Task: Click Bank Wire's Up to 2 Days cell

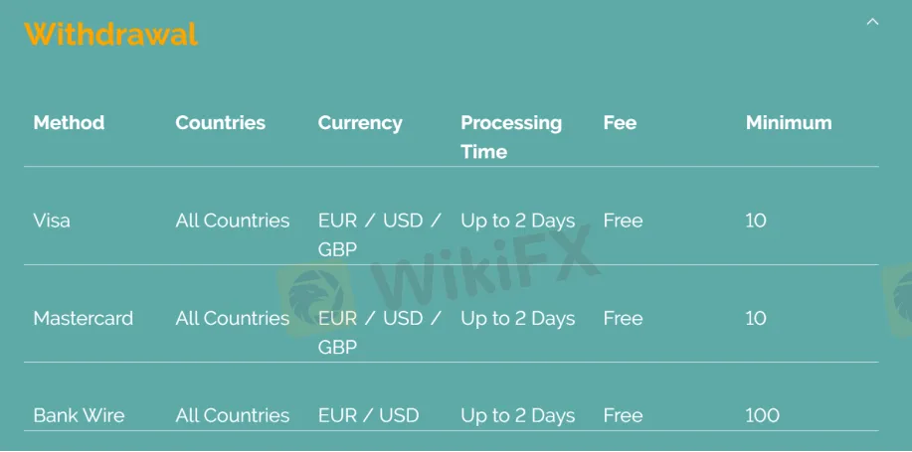Action: coord(517,416)
